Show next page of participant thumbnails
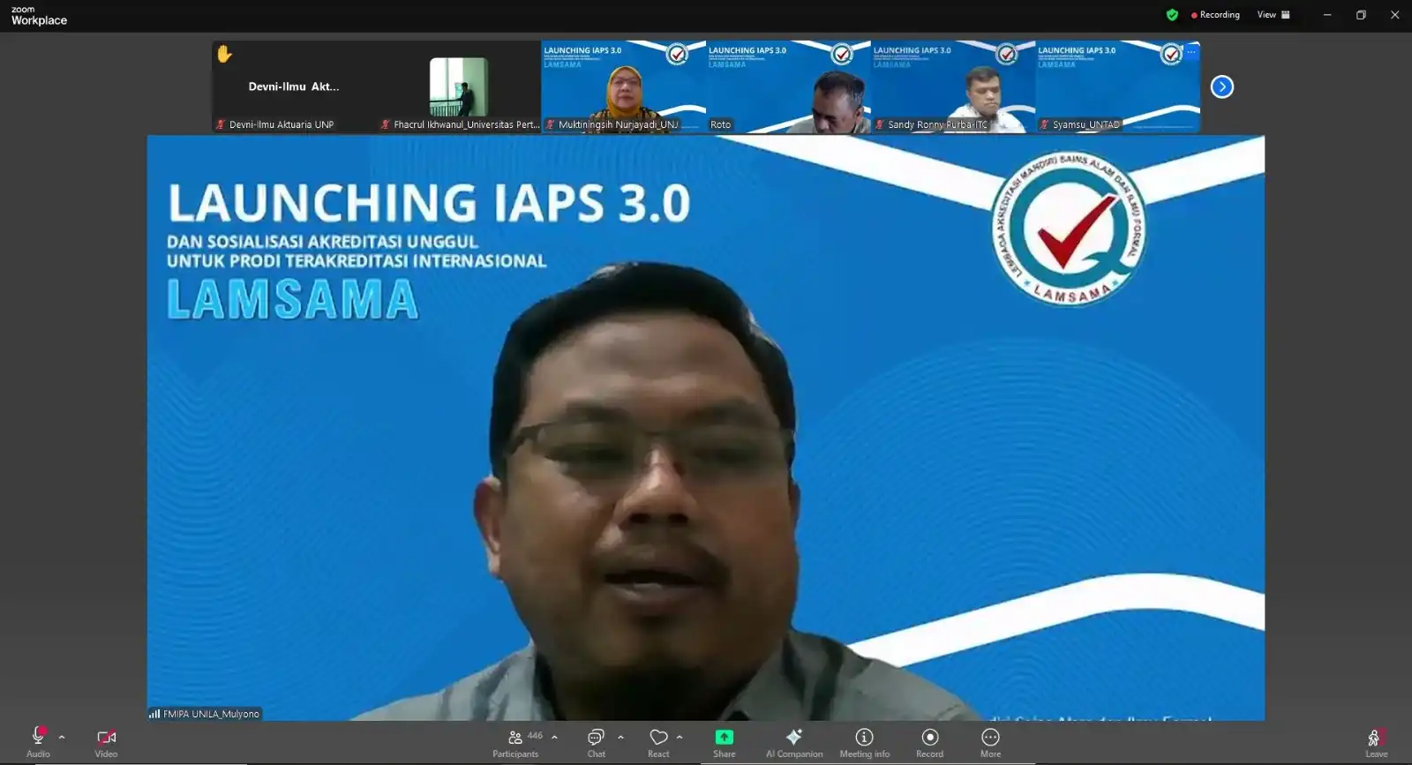This screenshot has width=1412, height=765. point(1221,86)
